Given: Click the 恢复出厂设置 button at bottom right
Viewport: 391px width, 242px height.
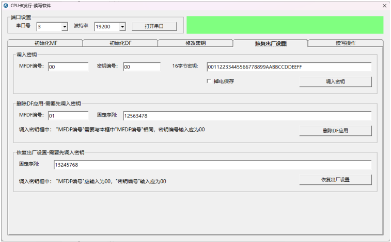Looking at the screenshot, I should (335, 180).
